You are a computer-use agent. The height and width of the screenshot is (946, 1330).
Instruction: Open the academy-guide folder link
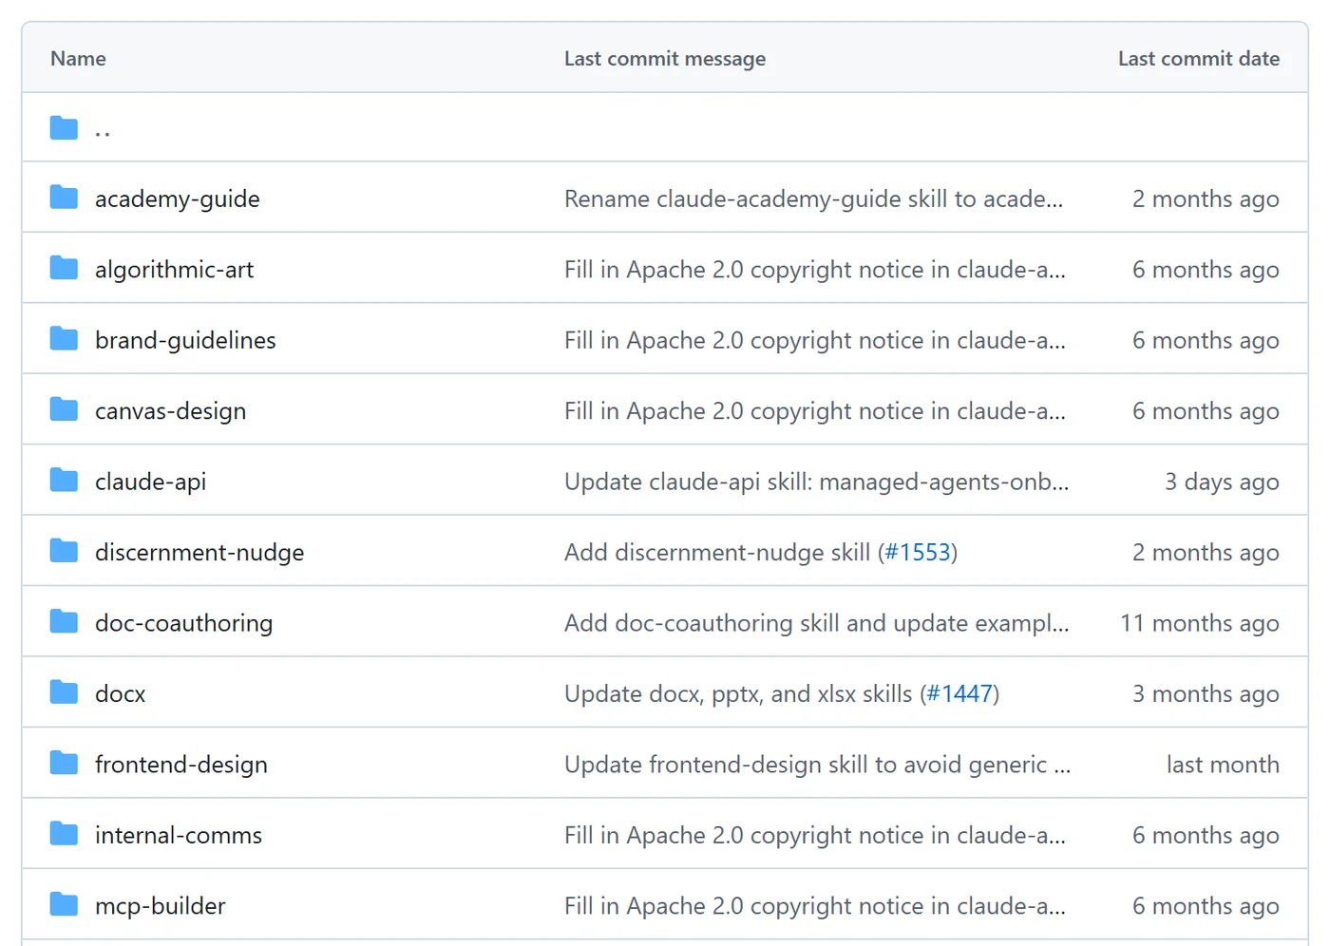178,199
